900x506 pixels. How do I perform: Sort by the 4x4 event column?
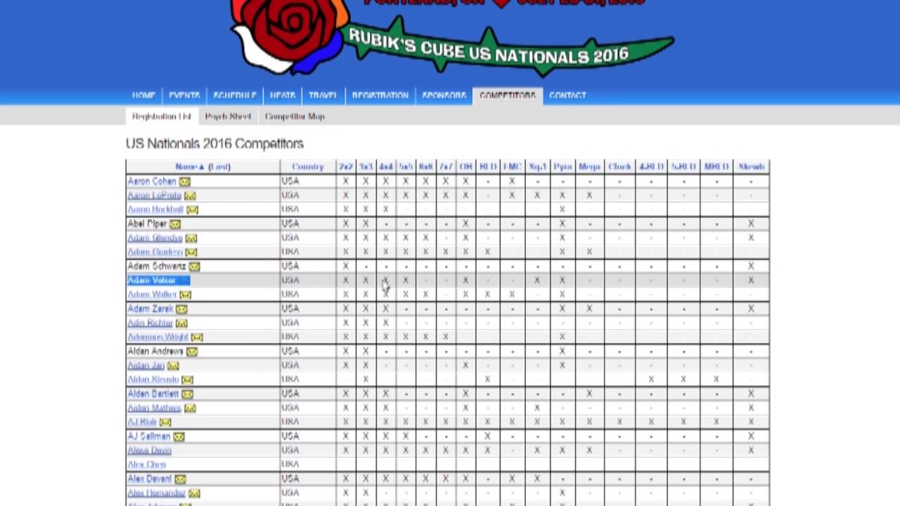[x=385, y=167]
